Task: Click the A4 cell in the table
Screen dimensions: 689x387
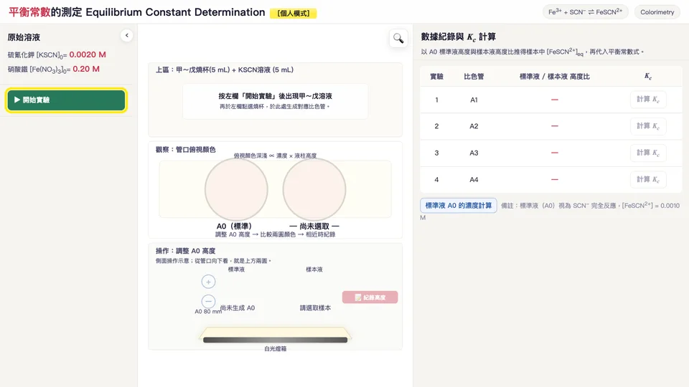Action: tap(474, 180)
